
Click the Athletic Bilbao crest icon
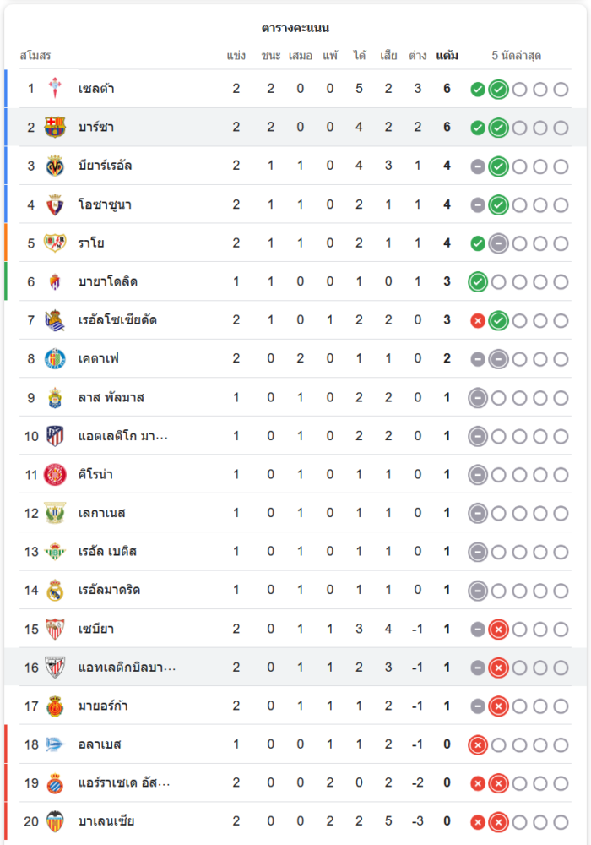tap(55, 668)
